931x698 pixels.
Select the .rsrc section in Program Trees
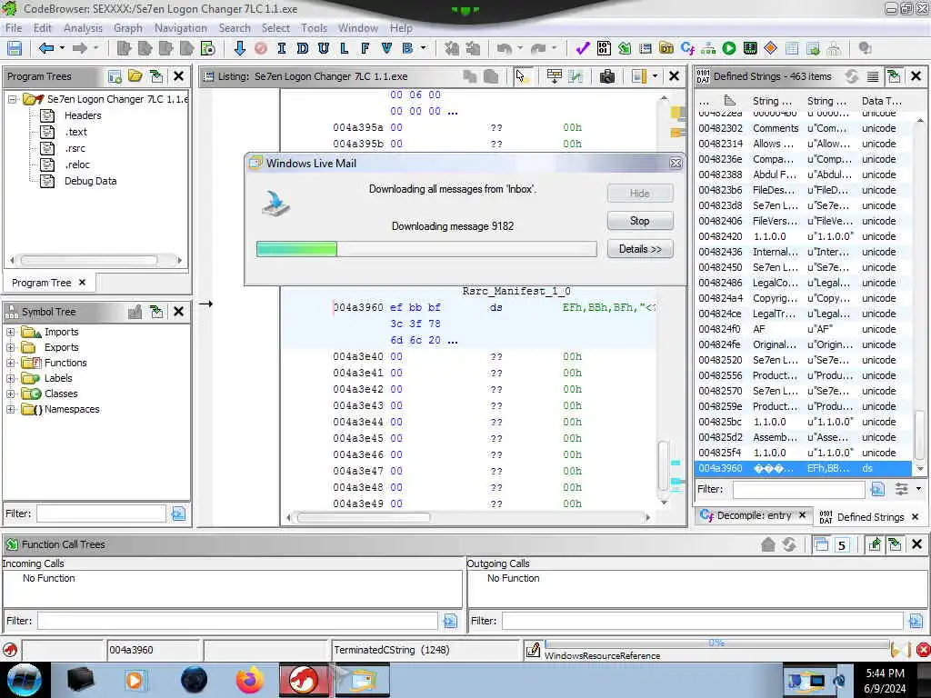(75, 148)
